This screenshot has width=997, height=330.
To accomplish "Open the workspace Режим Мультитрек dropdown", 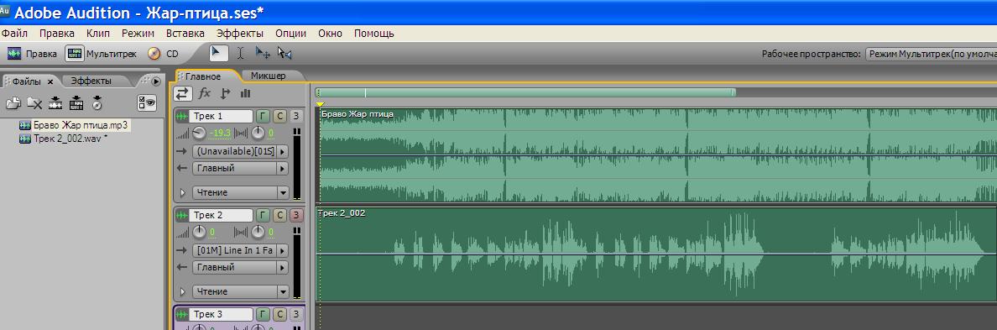I will coord(931,54).
